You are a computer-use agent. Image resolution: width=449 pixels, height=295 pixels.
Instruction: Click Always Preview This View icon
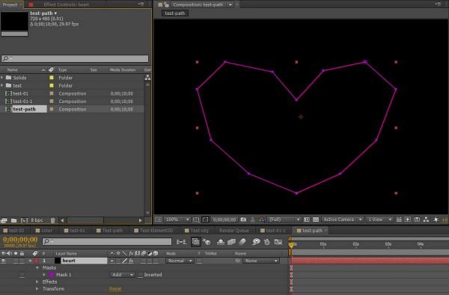[x=159, y=220]
